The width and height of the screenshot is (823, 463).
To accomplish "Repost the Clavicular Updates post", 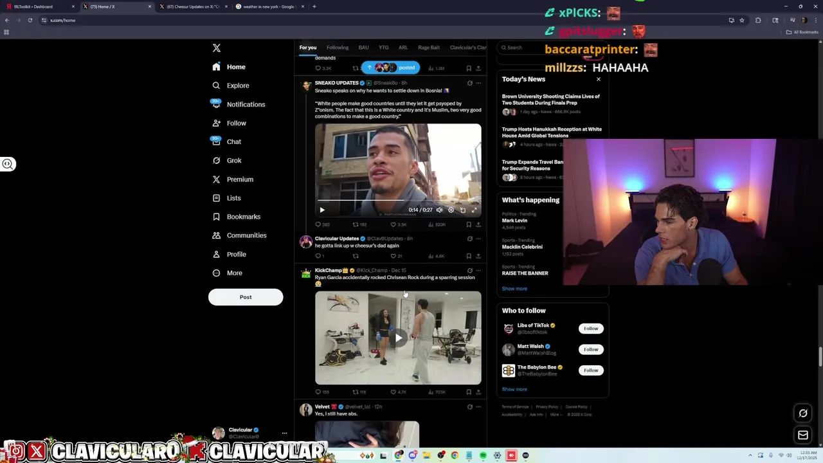I will pyautogui.click(x=356, y=256).
